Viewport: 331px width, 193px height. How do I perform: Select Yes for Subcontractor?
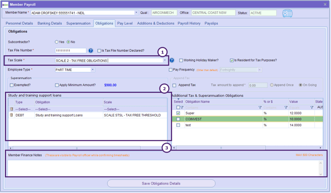[x=57, y=42]
